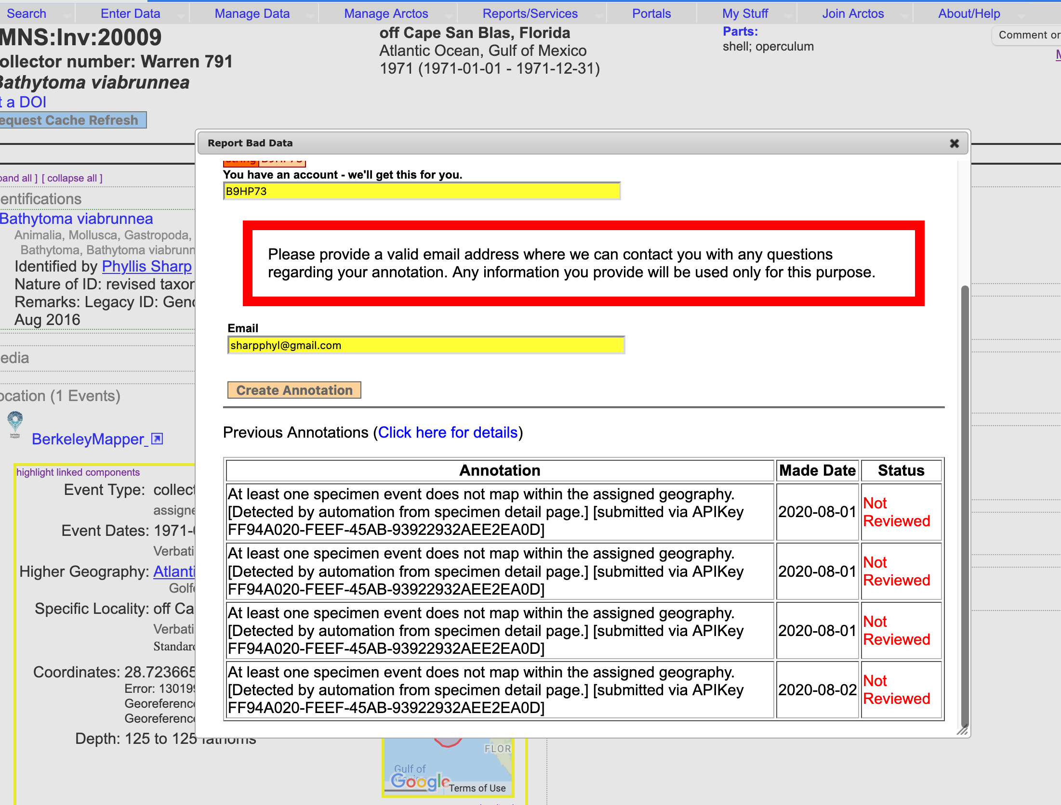The image size is (1061, 805).
Task: Click the Request Cache Refresh button
Action: [72, 120]
